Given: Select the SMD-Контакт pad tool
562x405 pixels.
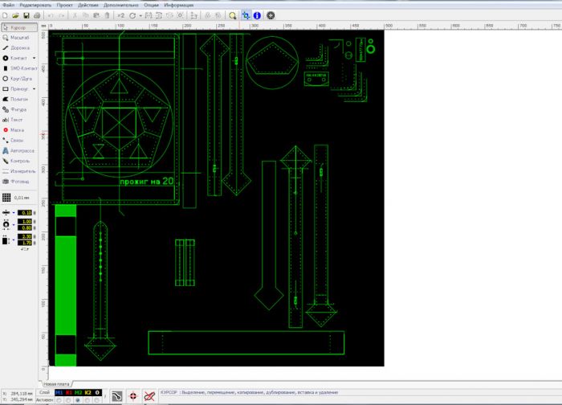Looking at the screenshot, I should tap(19, 68).
